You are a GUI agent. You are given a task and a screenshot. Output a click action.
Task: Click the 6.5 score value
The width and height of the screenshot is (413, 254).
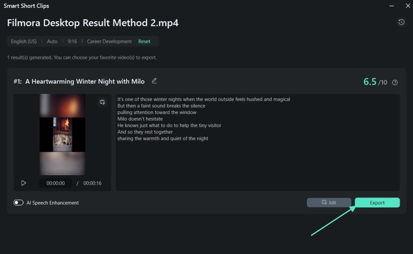(x=370, y=82)
